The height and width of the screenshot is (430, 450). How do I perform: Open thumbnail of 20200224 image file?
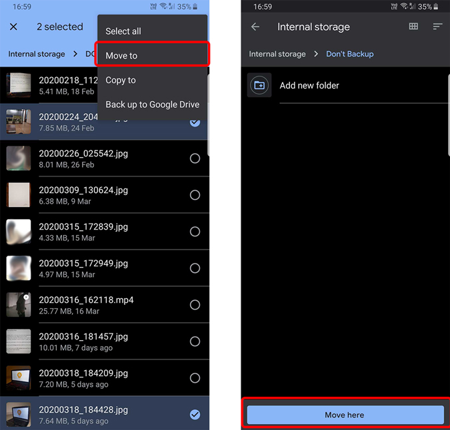click(x=19, y=121)
